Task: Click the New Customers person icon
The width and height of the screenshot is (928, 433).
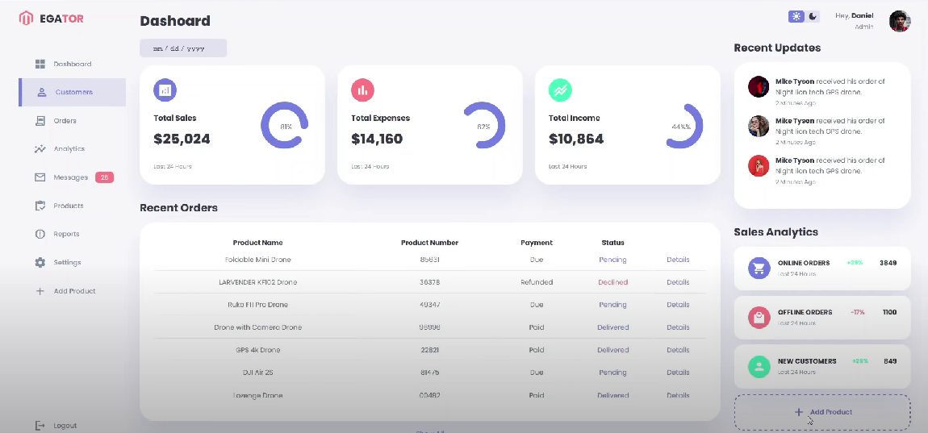Action: click(x=759, y=367)
